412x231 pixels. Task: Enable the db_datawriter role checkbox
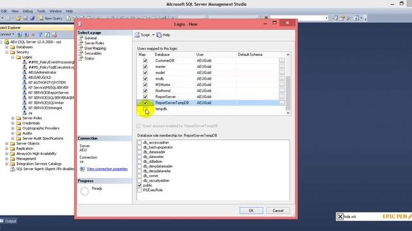coord(139,157)
